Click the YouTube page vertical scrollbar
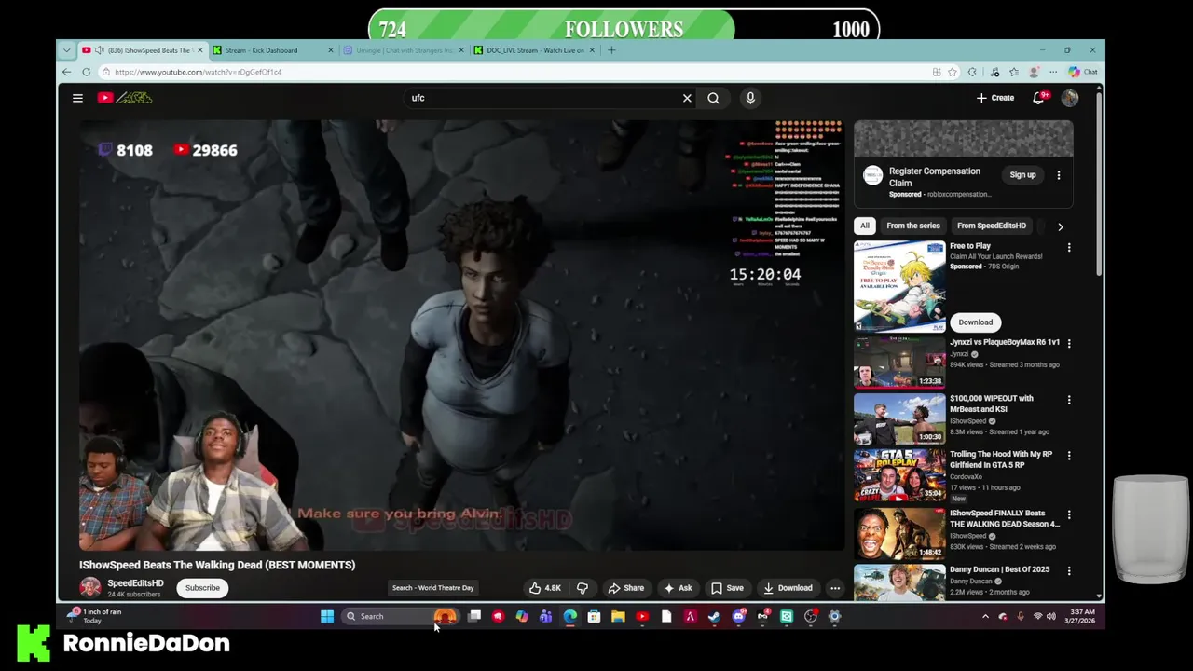Image resolution: width=1193 pixels, height=671 pixels. 1100,186
